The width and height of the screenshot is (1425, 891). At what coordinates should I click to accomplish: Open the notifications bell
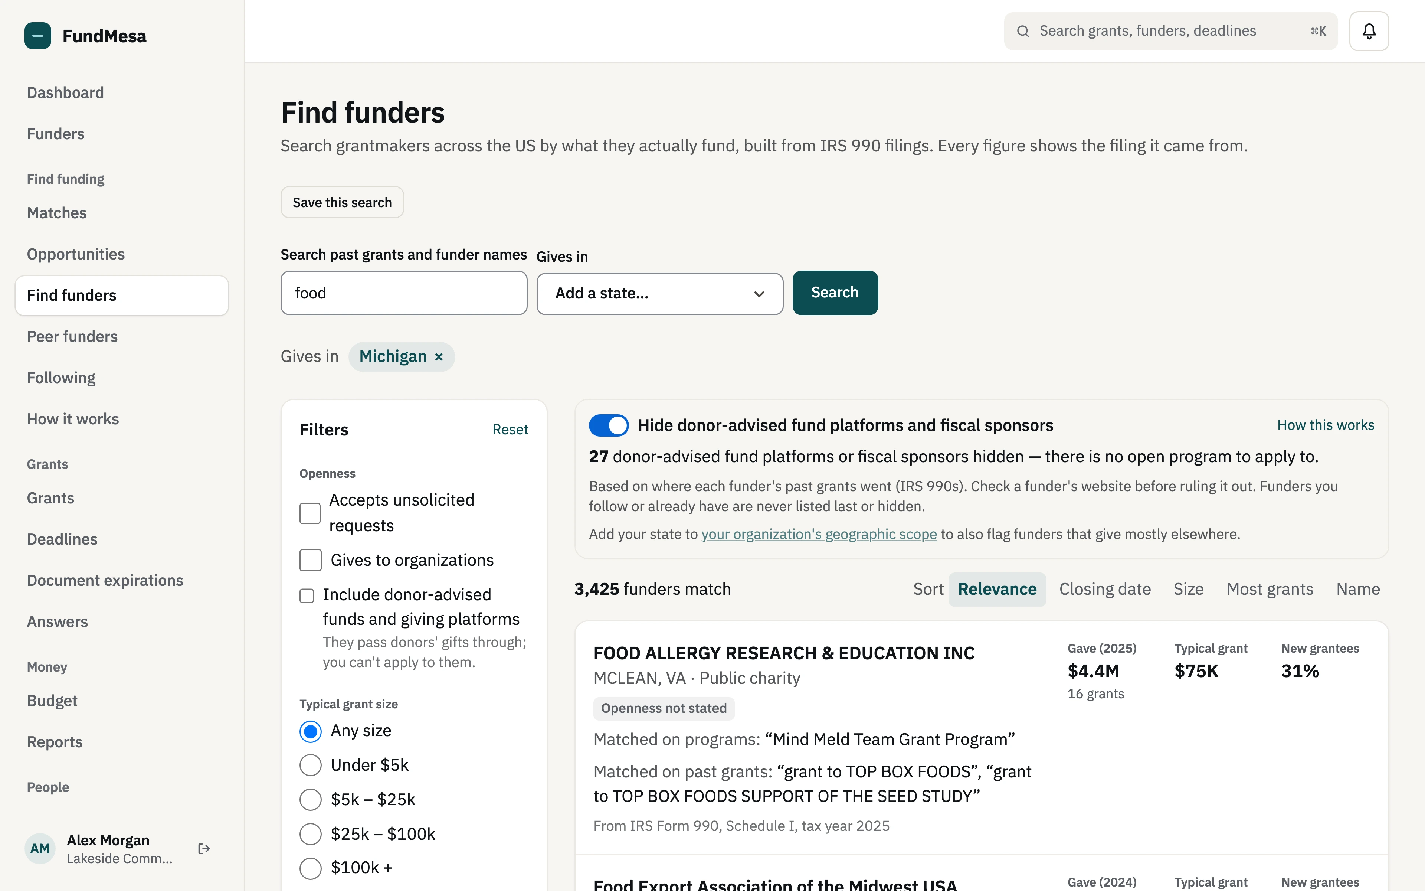(x=1369, y=31)
